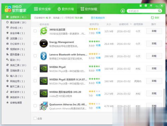The image size is (167, 126).
Task: Uninstall Energy Management with 卸载 button
Action: point(154,43)
